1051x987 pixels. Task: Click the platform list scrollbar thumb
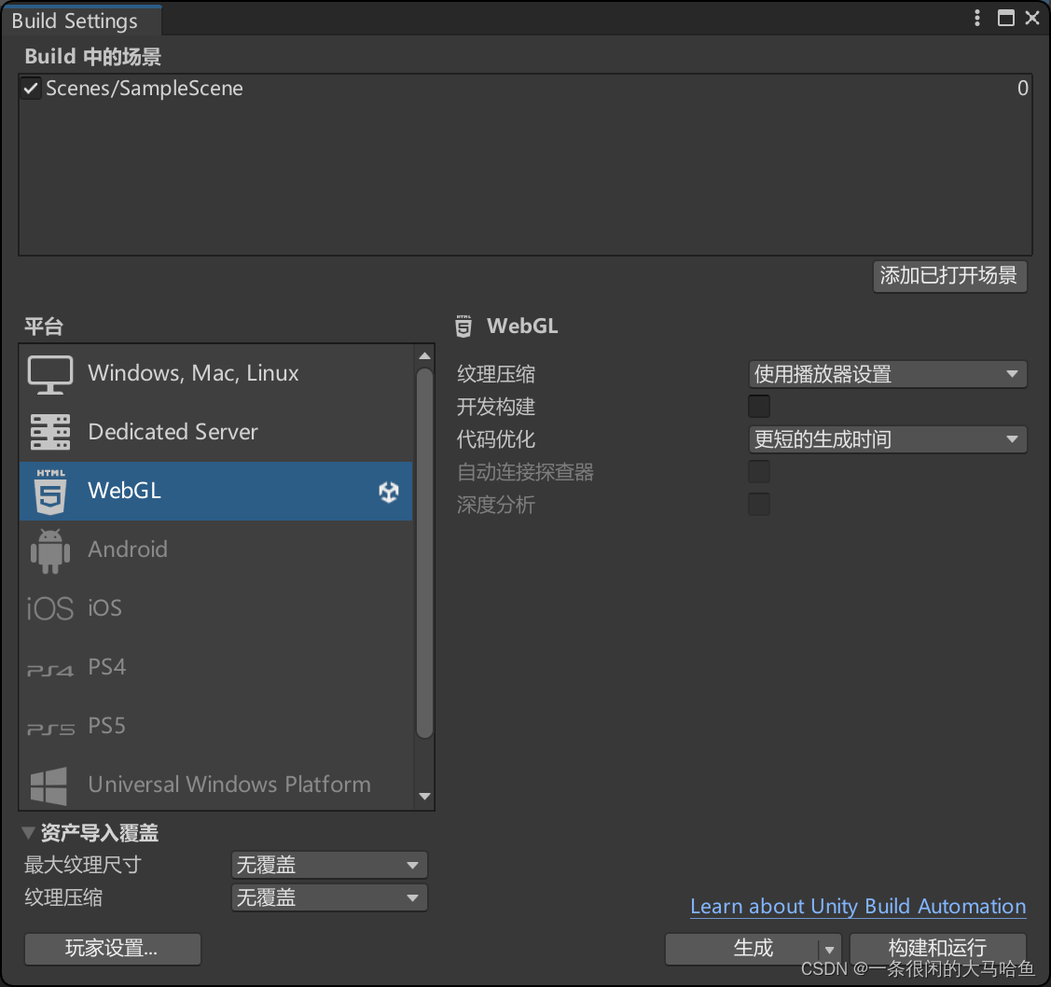tap(424, 553)
